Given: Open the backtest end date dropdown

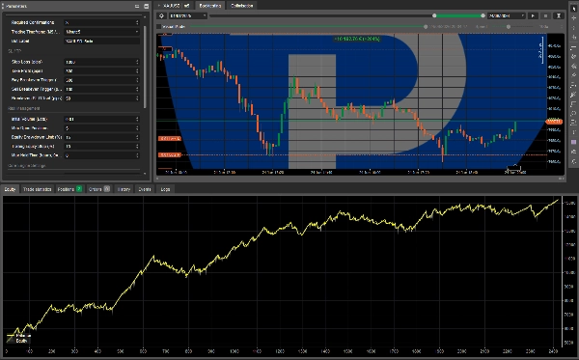Looking at the screenshot, I should (x=507, y=15).
